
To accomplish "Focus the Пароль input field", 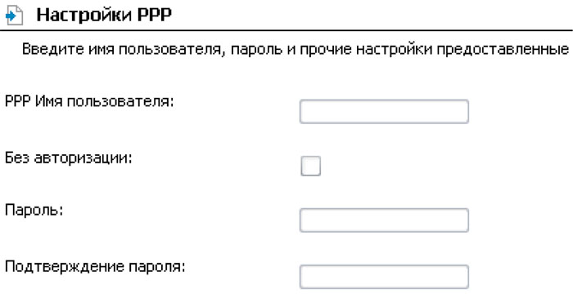I will point(384,220).
